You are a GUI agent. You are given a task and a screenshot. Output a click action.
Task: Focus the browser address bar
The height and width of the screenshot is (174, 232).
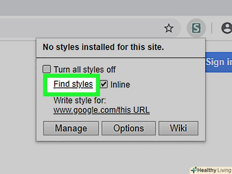point(80,29)
